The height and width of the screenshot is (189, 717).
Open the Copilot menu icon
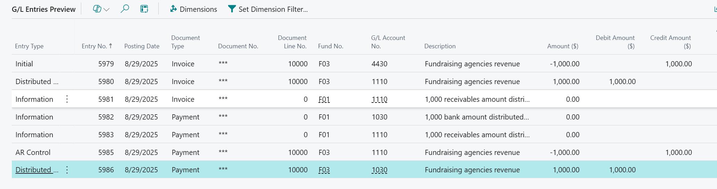point(97,9)
